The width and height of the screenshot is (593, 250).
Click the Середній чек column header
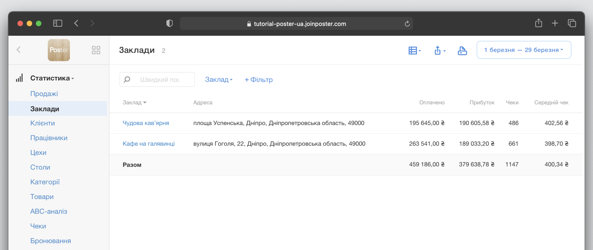[x=551, y=103]
